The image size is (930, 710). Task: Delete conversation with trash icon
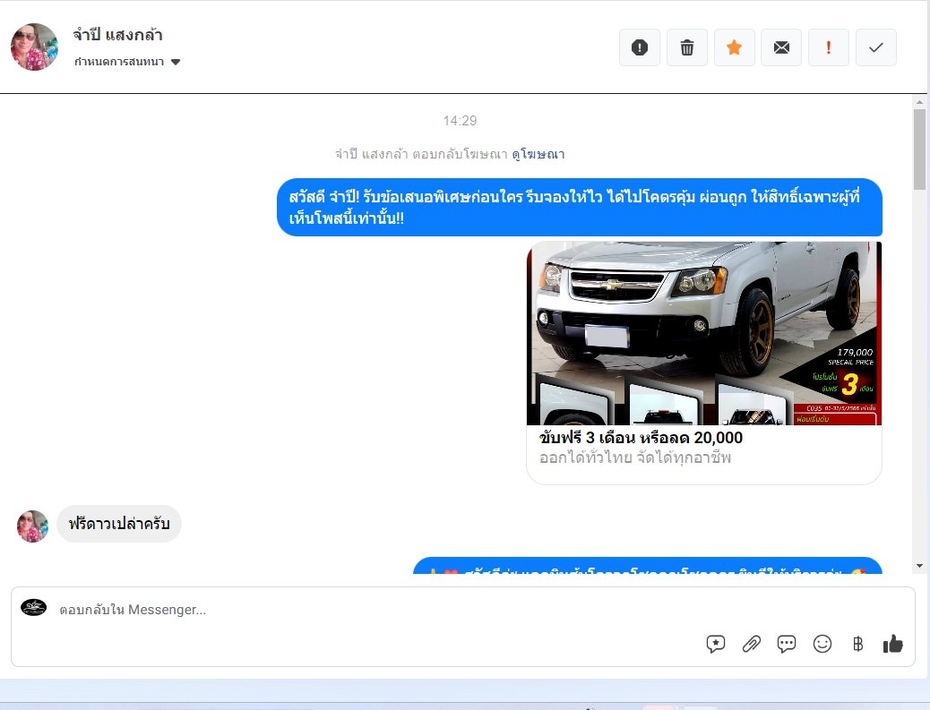(687, 47)
